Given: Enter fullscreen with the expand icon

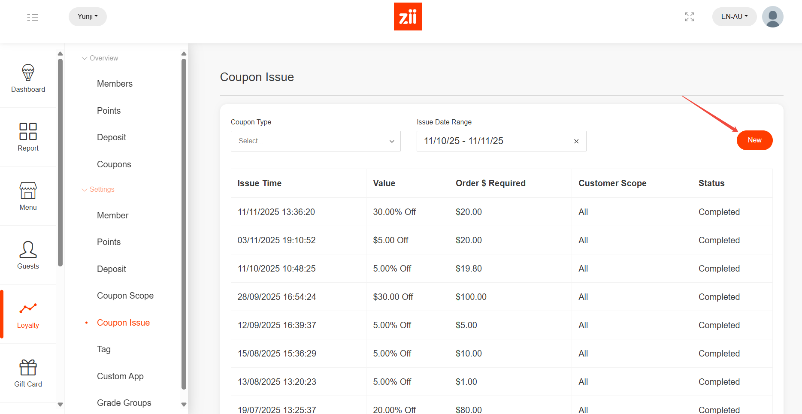Looking at the screenshot, I should (x=689, y=17).
